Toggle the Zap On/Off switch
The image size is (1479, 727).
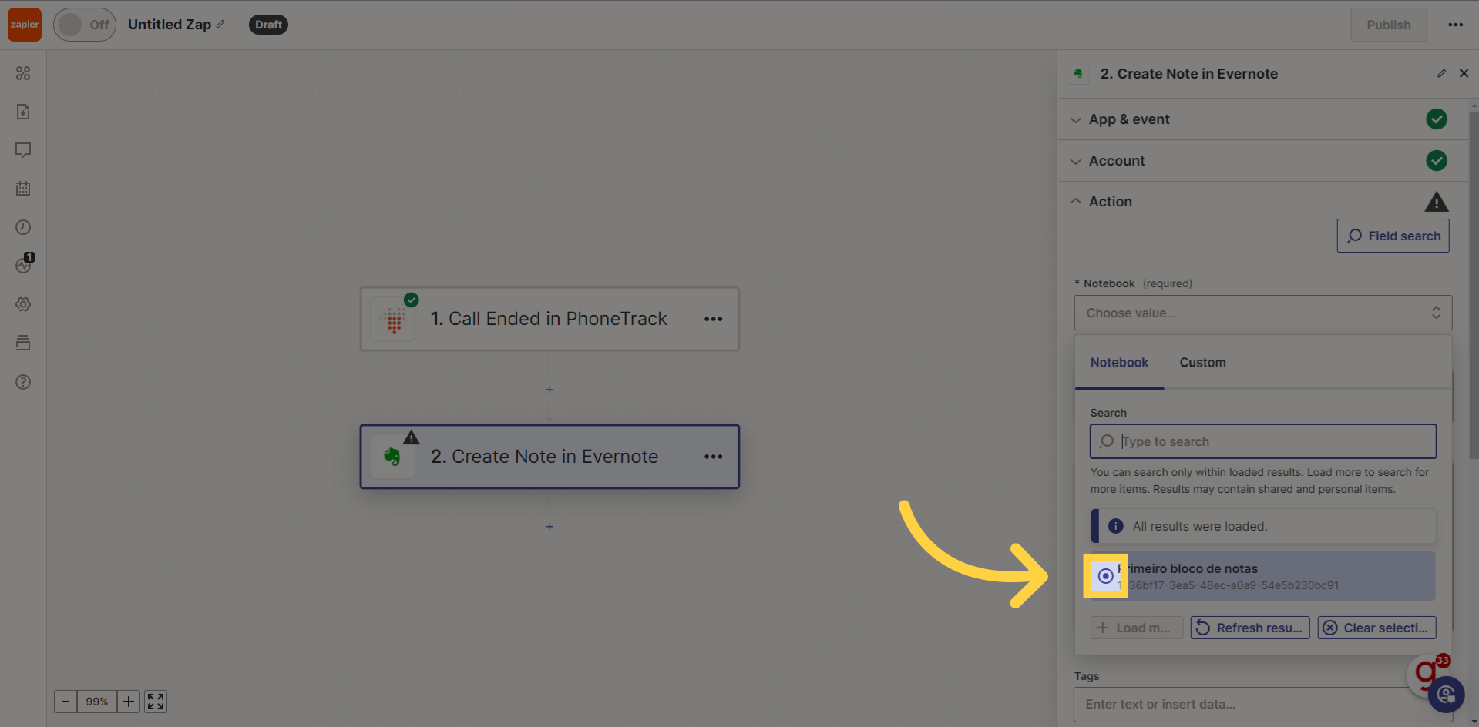pos(85,25)
